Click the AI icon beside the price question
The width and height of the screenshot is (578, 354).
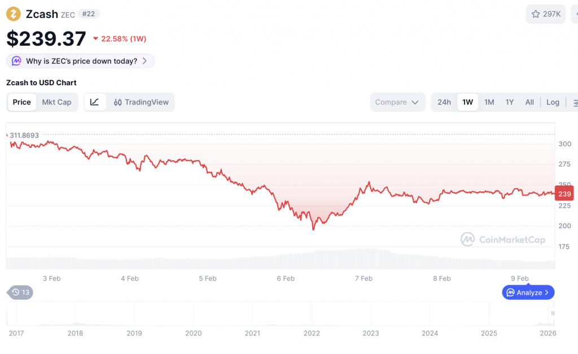pos(16,61)
